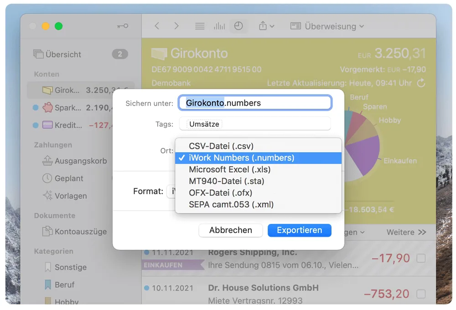
Task: Click the yellow minimize window button
Action: [46, 26]
